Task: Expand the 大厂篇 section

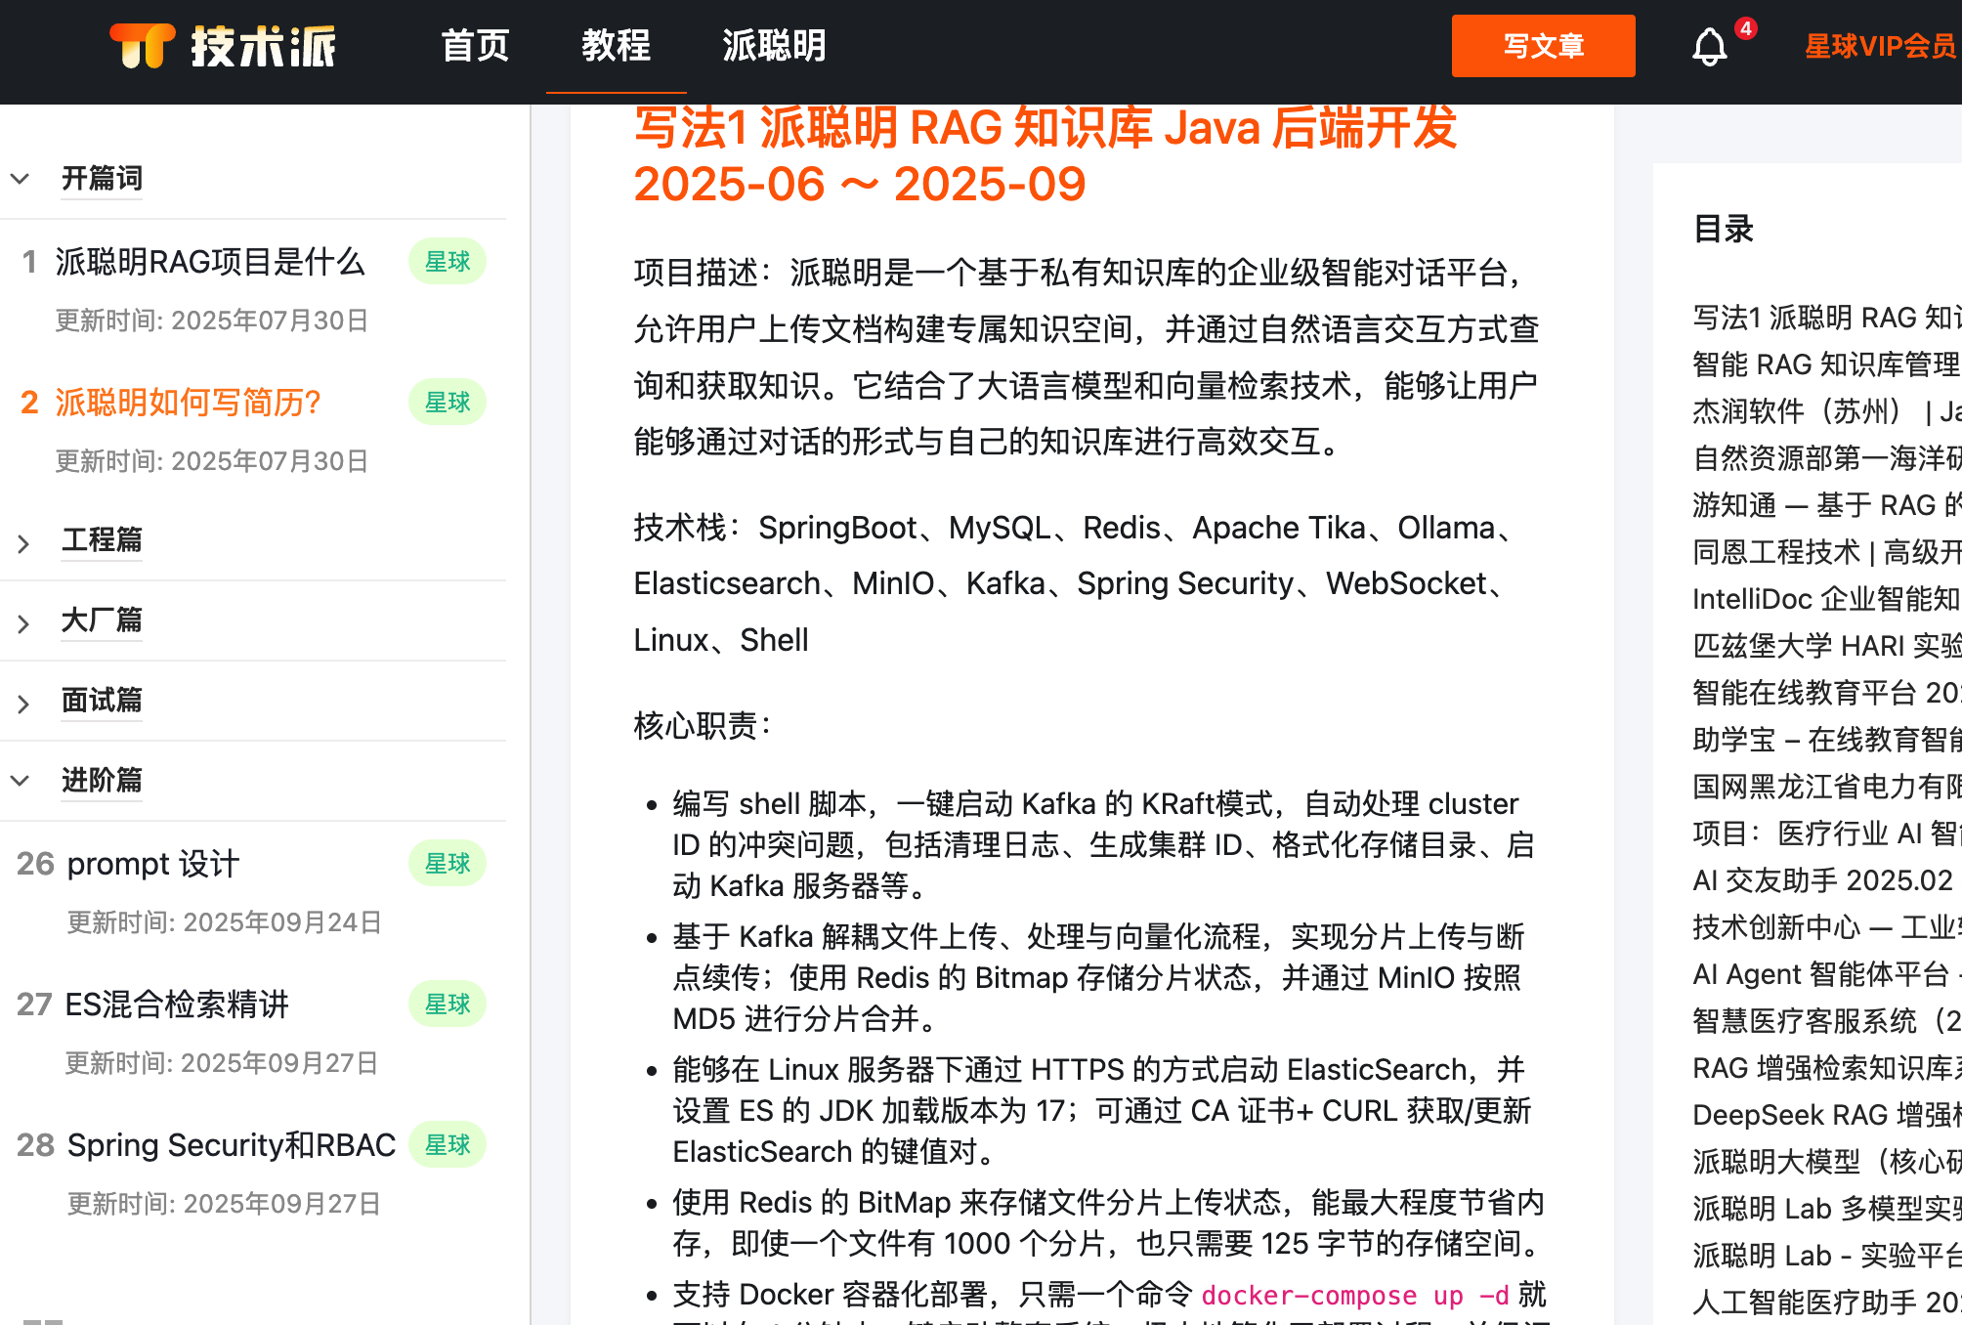Action: (23, 623)
